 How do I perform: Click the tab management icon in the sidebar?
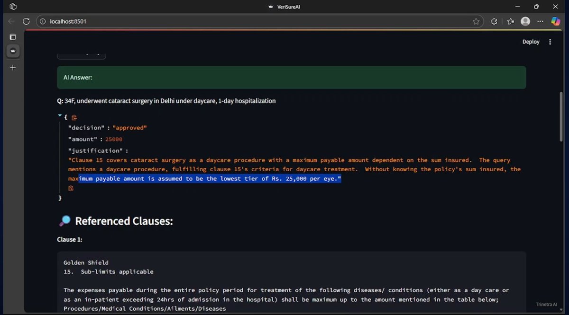point(13,36)
